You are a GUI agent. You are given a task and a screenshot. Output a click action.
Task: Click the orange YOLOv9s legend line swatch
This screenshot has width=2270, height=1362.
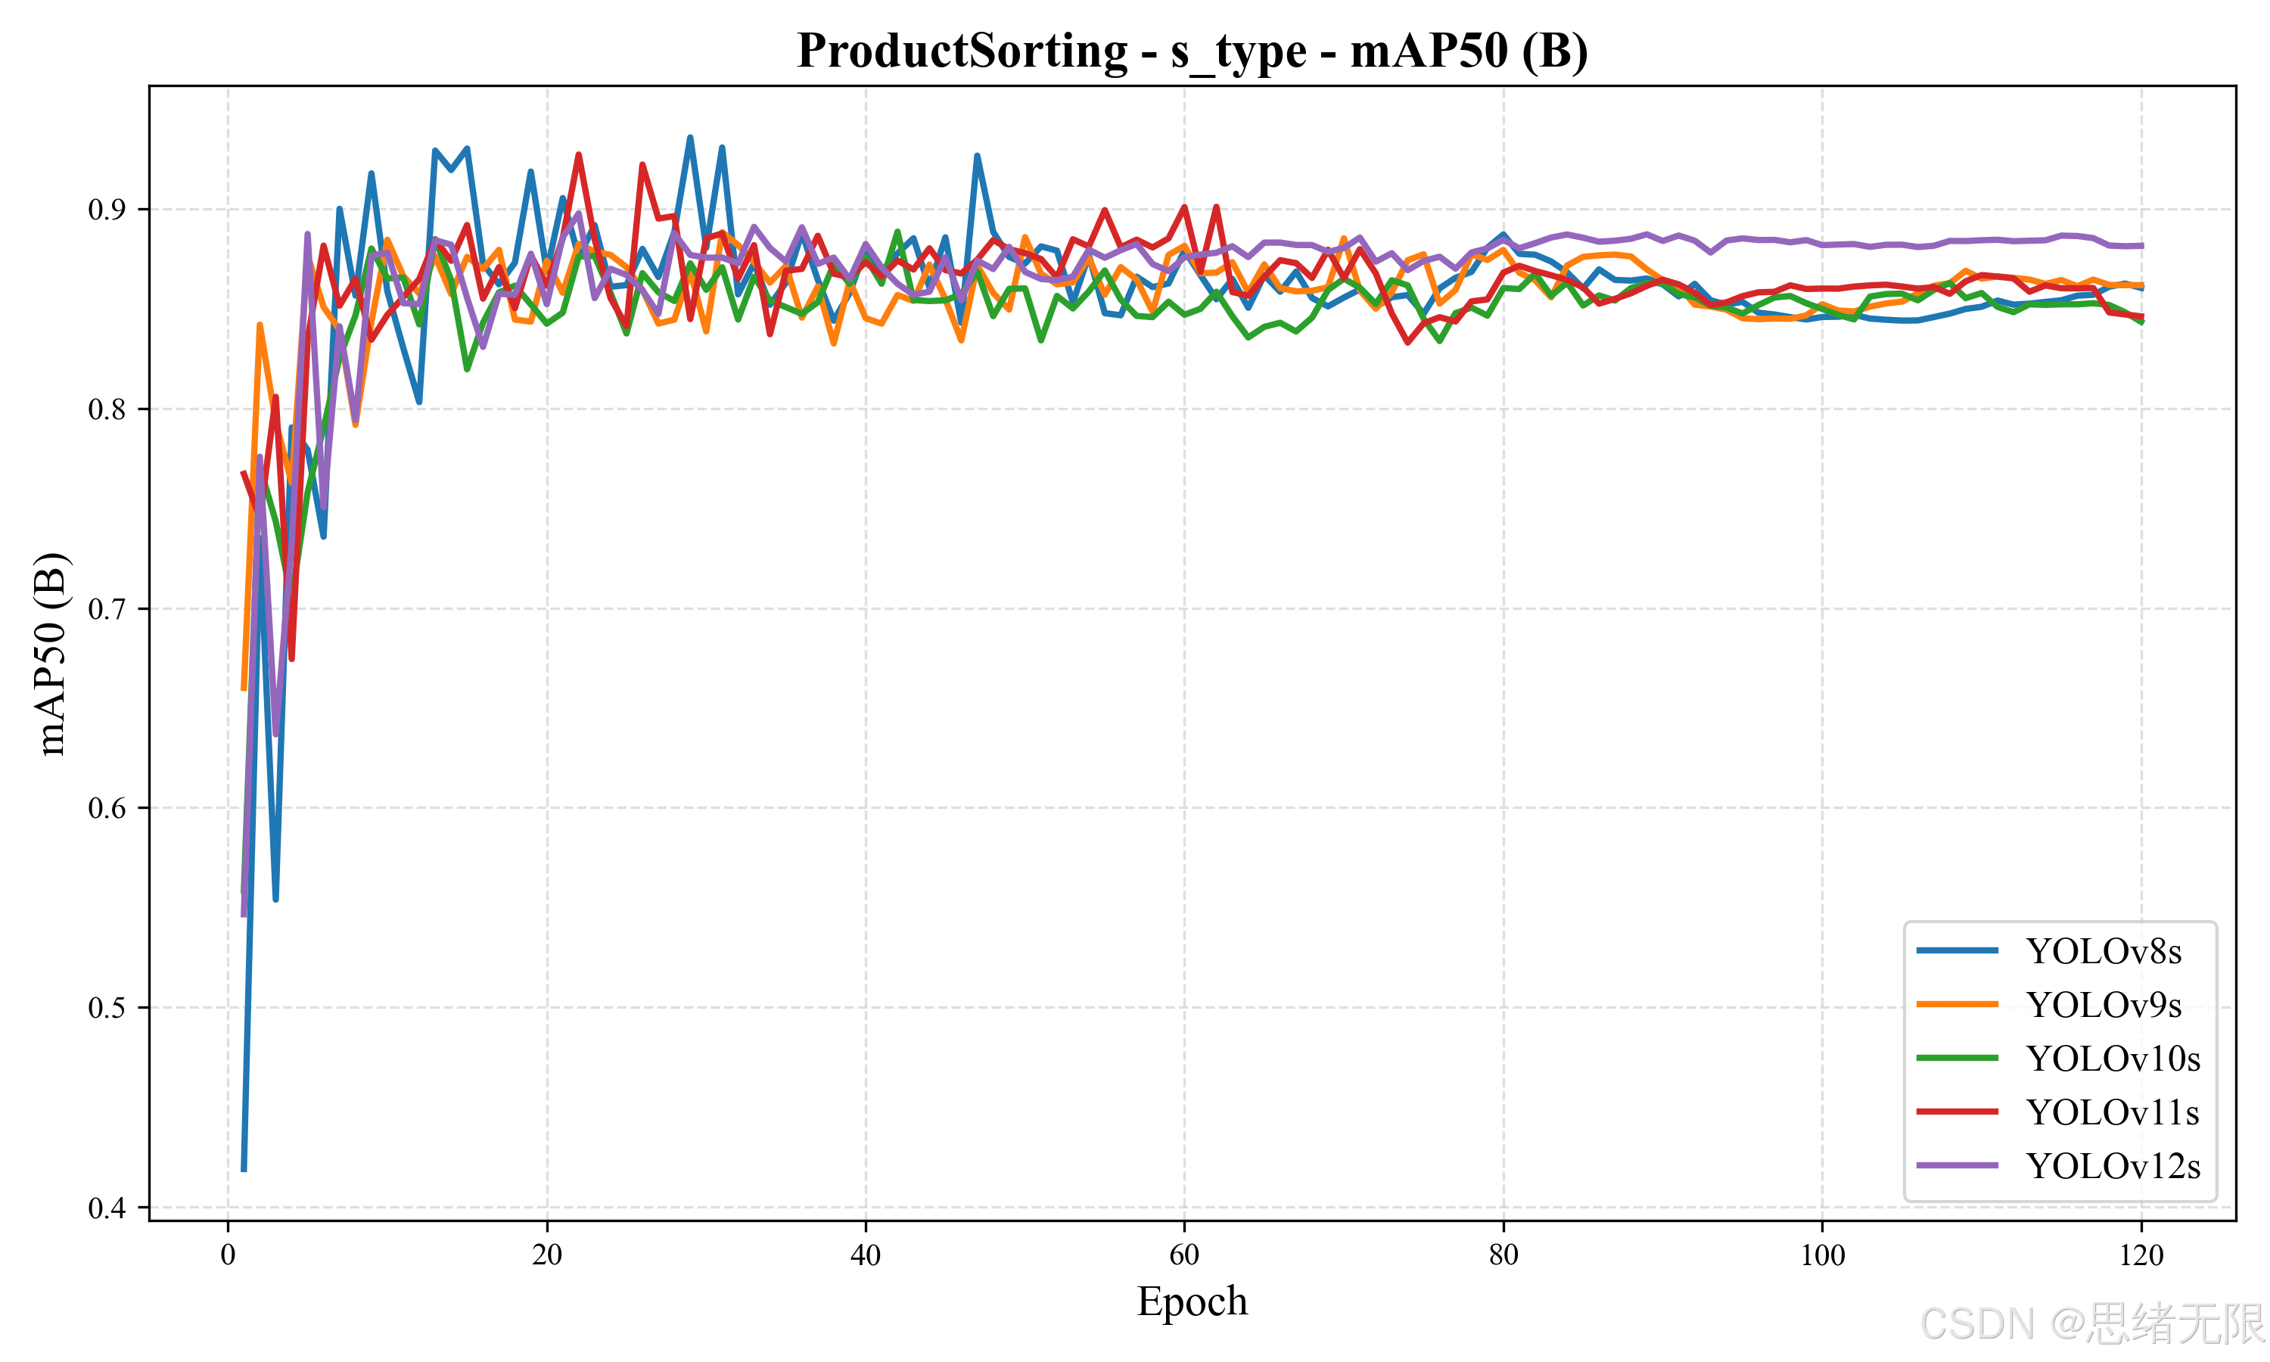[x=1957, y=1005]
